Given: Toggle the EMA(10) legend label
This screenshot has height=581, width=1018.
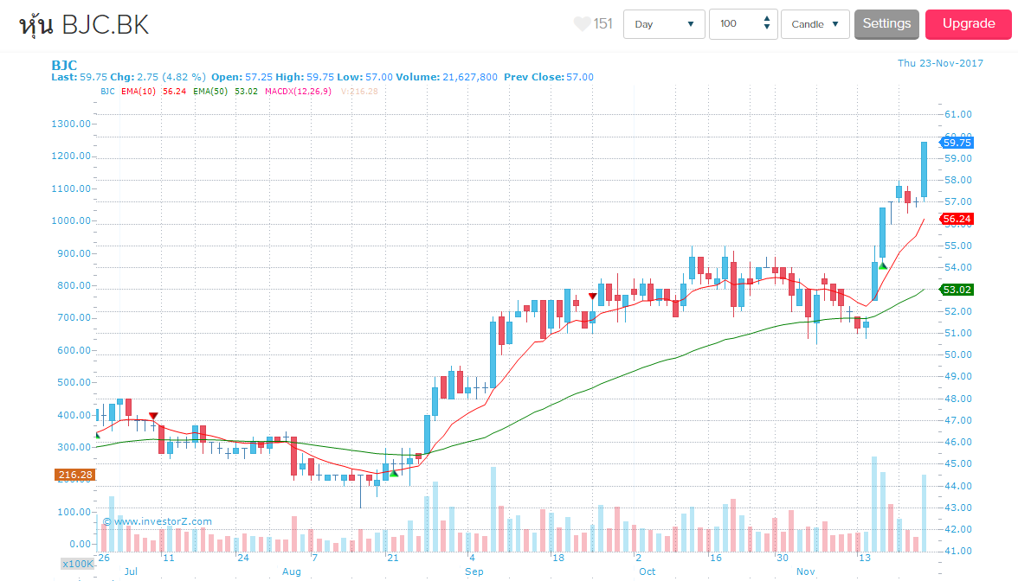Looking at the screenshot, I should coord(139,91).
